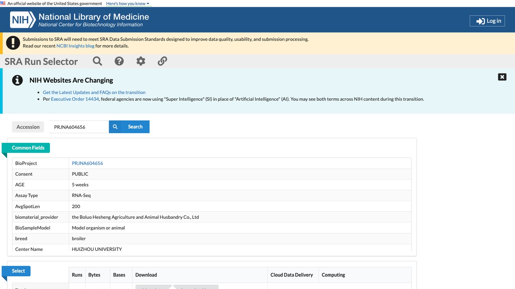The width and height of the screenshot is (515, 289).
Task: Click the NIH logo icon
Action: [x=22, y=19]
